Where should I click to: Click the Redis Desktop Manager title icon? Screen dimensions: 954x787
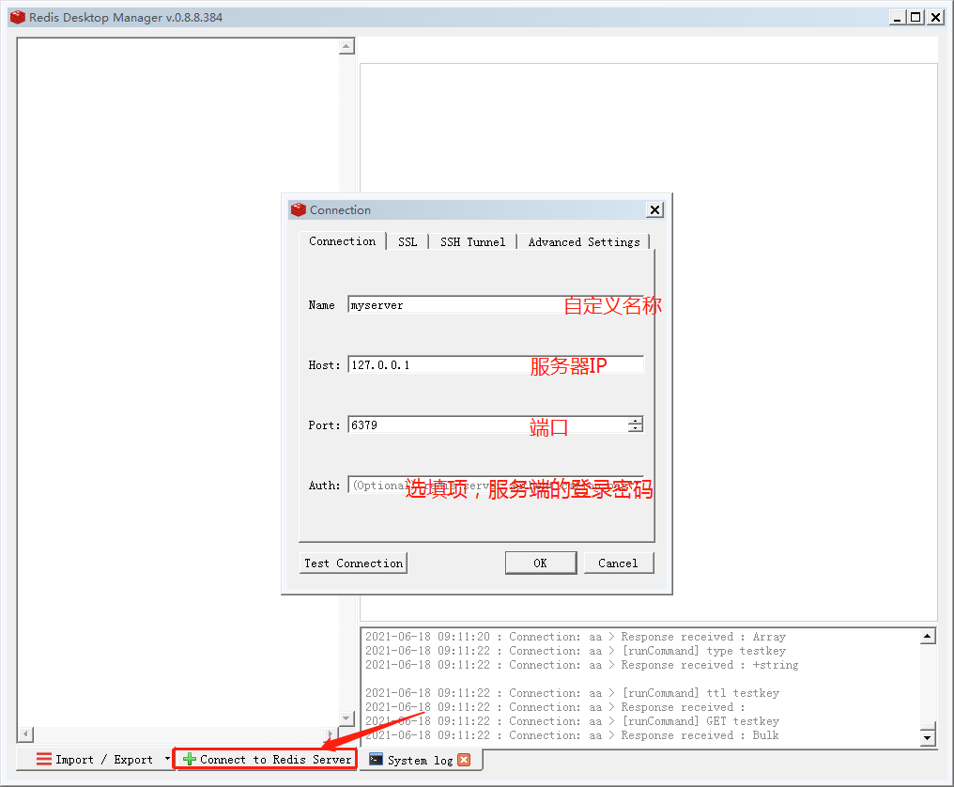click(18, 17)
